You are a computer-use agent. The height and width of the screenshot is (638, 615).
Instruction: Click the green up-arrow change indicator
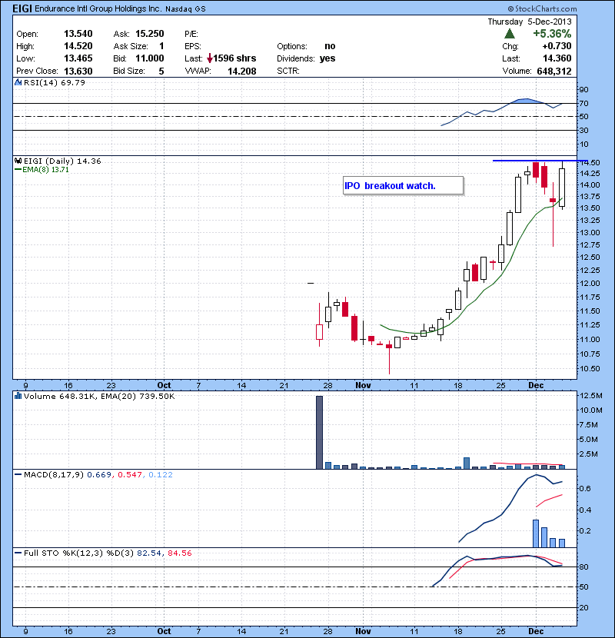[509, 34]
